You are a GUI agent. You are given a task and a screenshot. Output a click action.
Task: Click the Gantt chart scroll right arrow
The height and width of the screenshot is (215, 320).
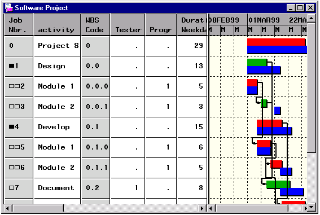305,208
